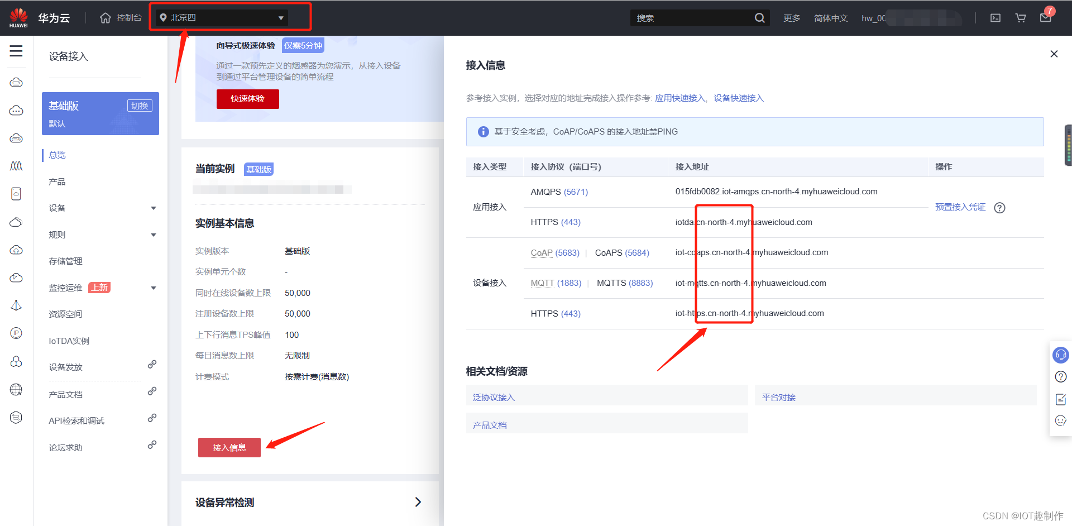
Task: Click the floating help question icon
Action: [x=1061, y=377]
